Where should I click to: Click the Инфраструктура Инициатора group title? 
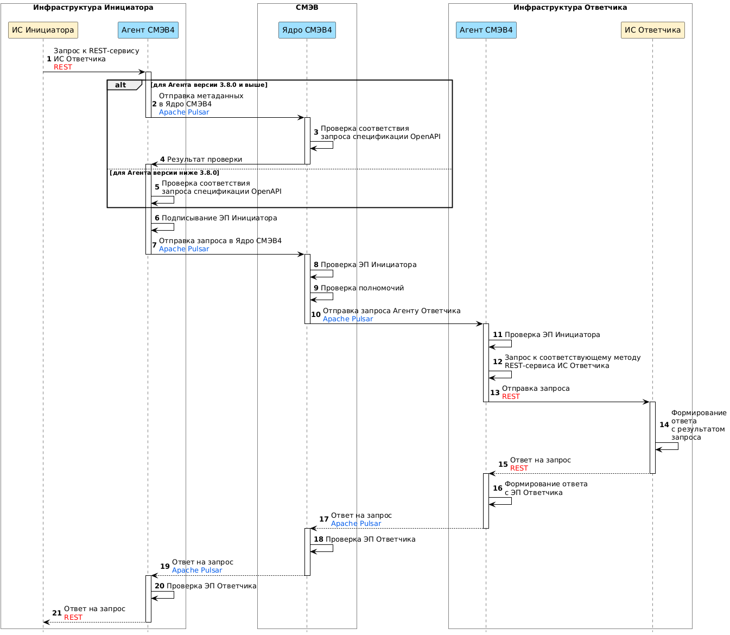point(93,8)
